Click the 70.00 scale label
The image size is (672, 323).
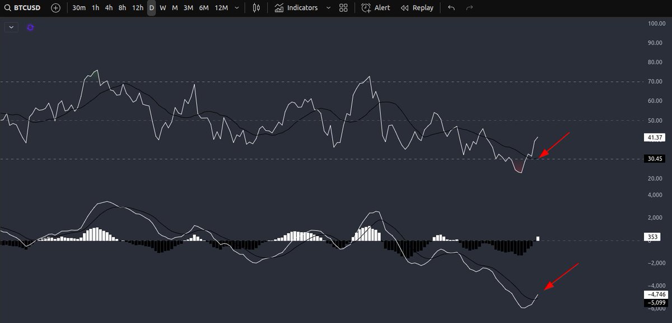(655, 82)
